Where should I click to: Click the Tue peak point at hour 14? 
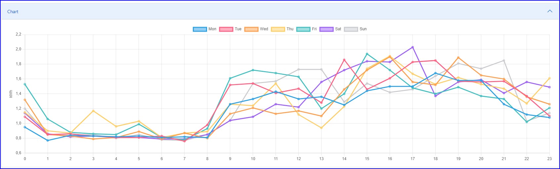(x=344, y=60)
